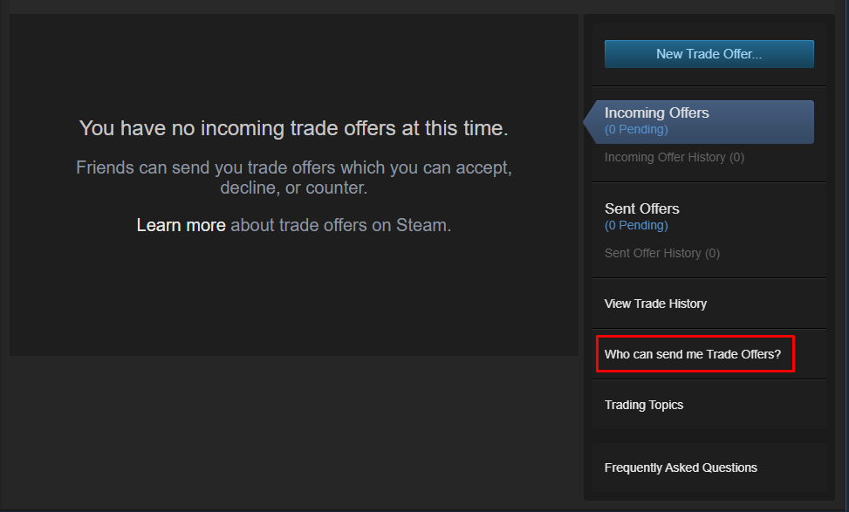This screenshot has height=512, width=849.
Task: Click the zero count in Incoming Offer History
Action: pos(736,158)
